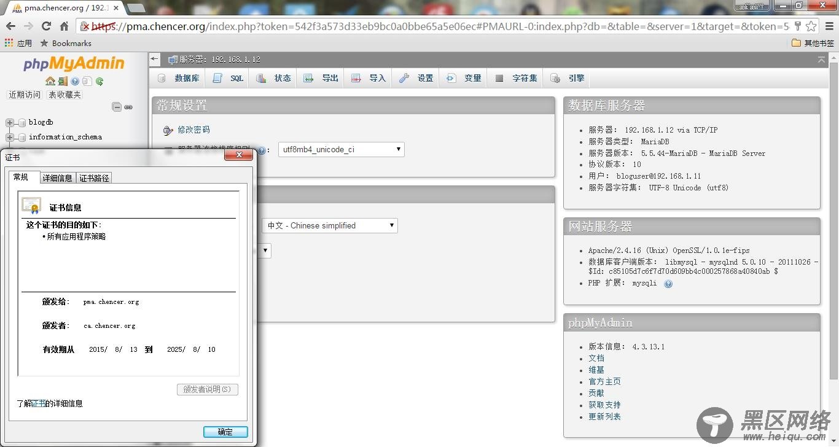Click the Chrome menu hamburger icon

point(829,26)
